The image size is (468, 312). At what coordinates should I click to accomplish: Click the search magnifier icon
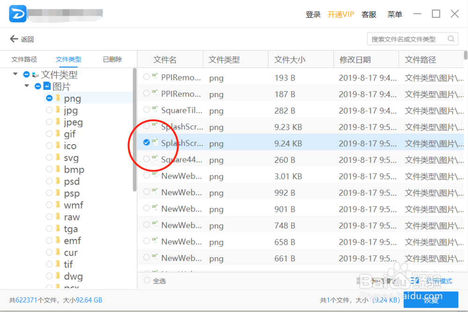point(451,39)
